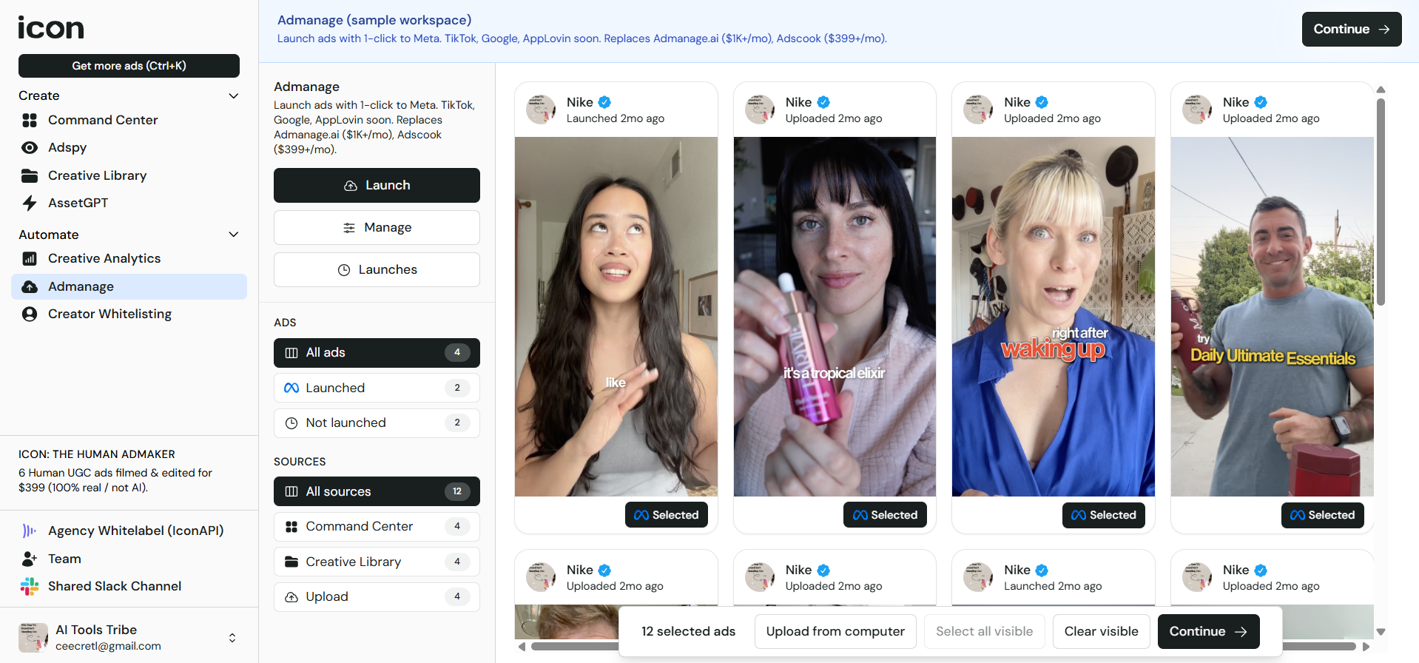The height and width of the screenshot is (663, 1419).
Task: Click the Creative Analytics chart icon
Action: point(30,258)
